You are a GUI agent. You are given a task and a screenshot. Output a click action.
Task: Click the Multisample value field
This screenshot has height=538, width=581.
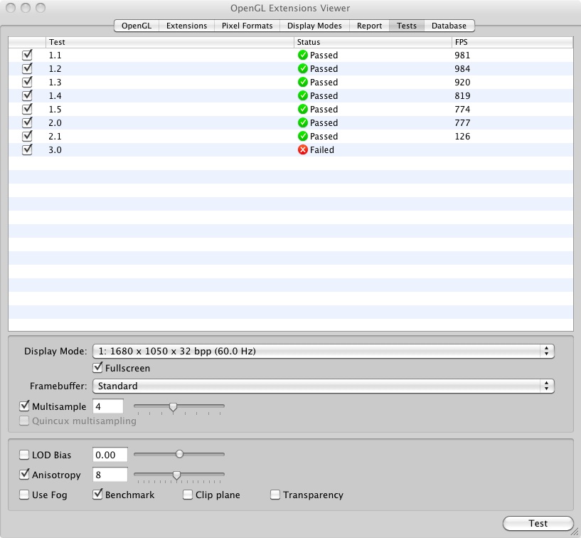click(108, 406)
